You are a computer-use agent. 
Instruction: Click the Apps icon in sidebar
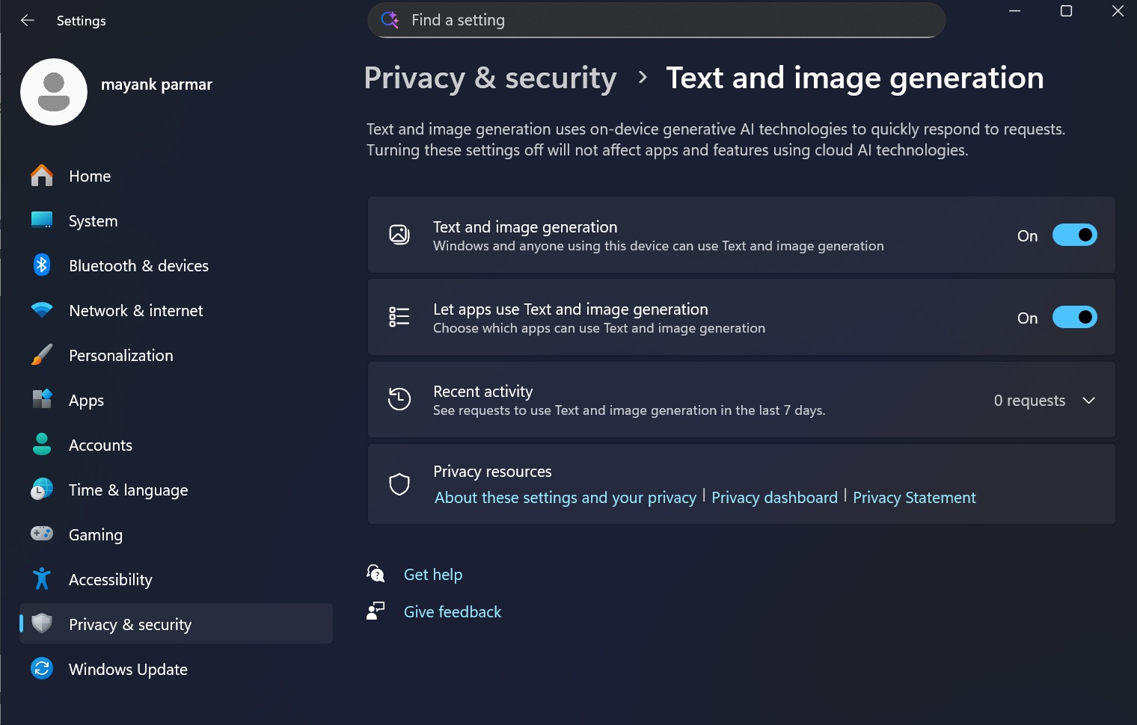pos(42,399)
